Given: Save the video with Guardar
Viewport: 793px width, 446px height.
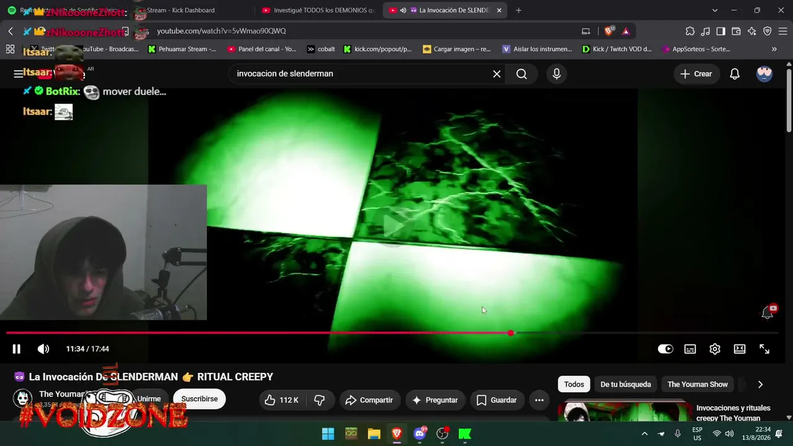Looking at the screenshot, I should click(x=497, y=400).
